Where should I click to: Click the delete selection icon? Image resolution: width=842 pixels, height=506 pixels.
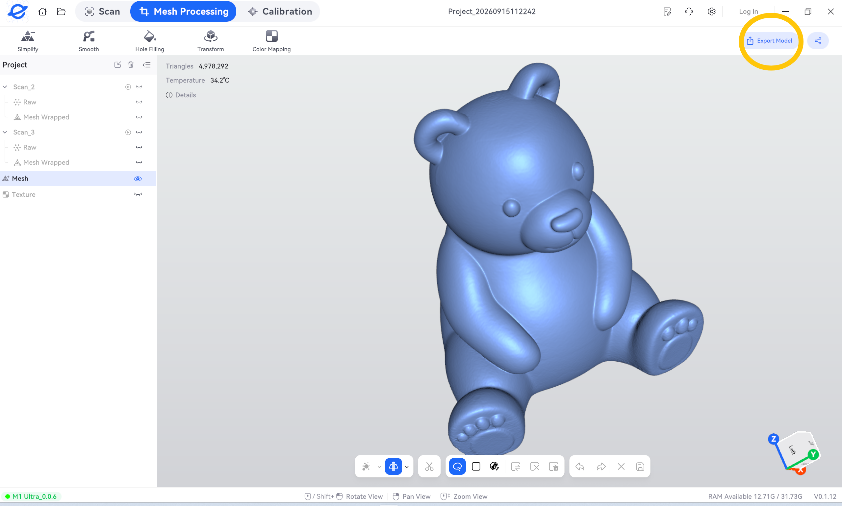point(553,467)
